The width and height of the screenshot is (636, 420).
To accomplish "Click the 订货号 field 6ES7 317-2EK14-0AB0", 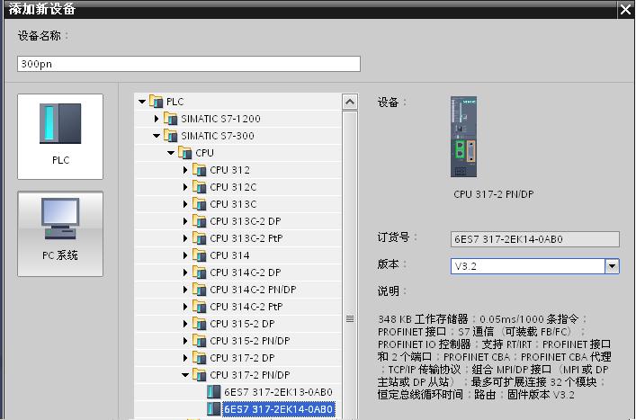I will pyautogui.click(x=534, y=239).
